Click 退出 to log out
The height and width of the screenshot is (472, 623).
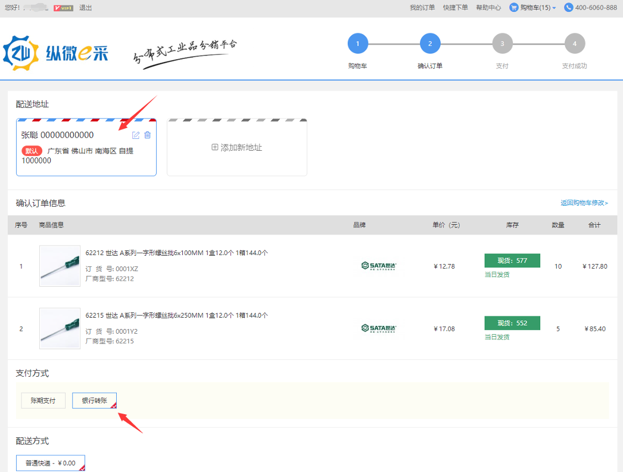[86, 8]
